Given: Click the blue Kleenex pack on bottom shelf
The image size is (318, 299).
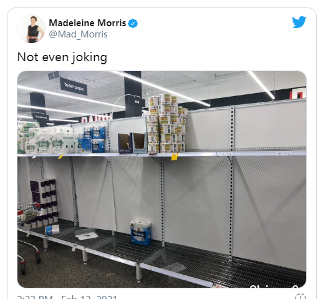Looking at the screenshot, I should click(141, 232).
